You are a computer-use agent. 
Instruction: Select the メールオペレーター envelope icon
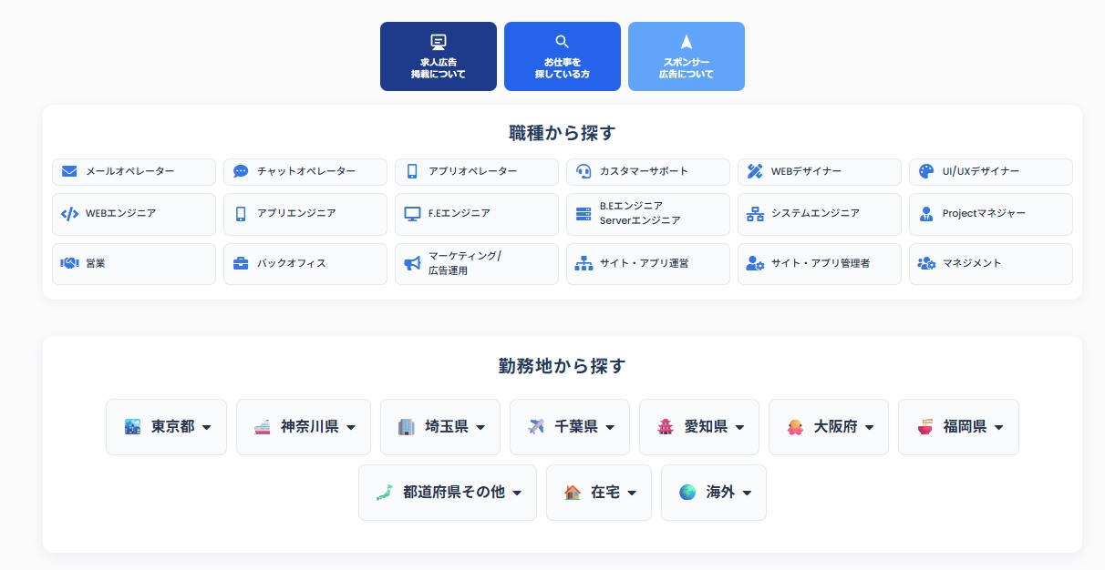click(68, 171)
